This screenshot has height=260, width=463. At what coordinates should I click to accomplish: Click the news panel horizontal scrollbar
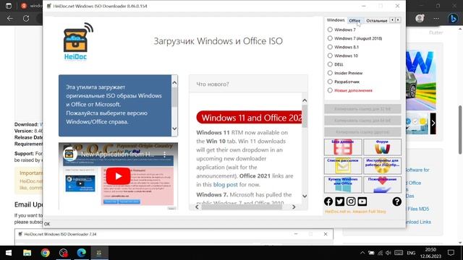pos(242,207)
